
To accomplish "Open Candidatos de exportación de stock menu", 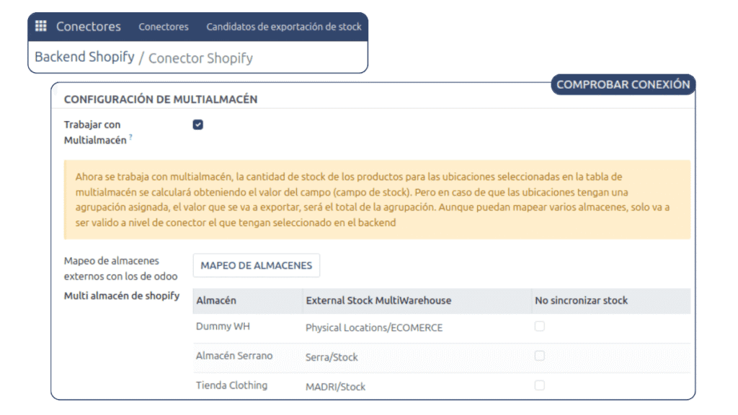I will coord(284,27).
